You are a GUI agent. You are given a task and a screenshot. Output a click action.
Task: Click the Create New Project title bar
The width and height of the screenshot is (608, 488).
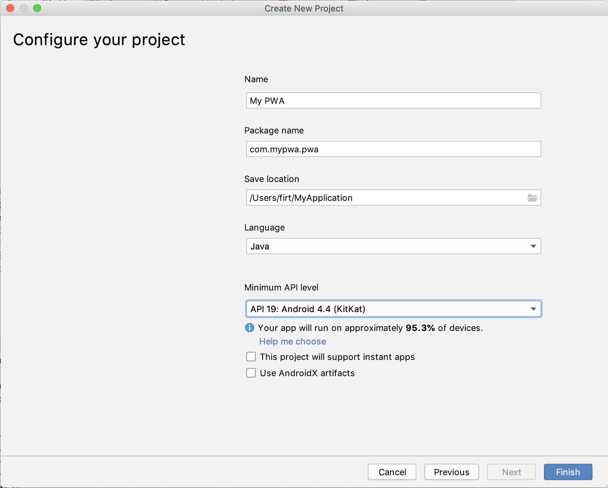pos(304,8)
